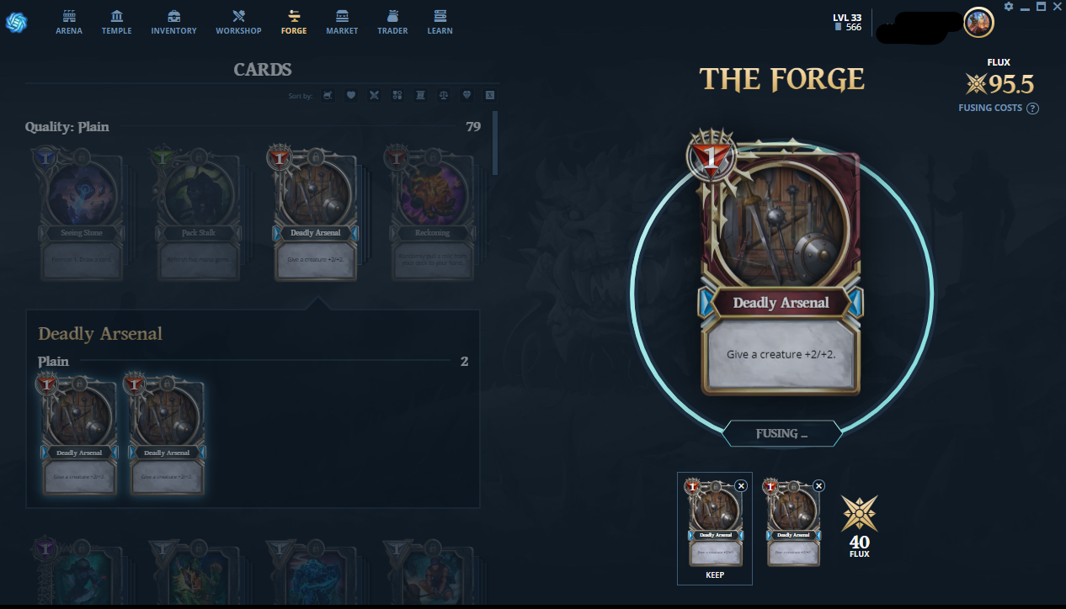The image size is (1066, 609).
Task: Sort cards by scales icon
Action: 444,96
